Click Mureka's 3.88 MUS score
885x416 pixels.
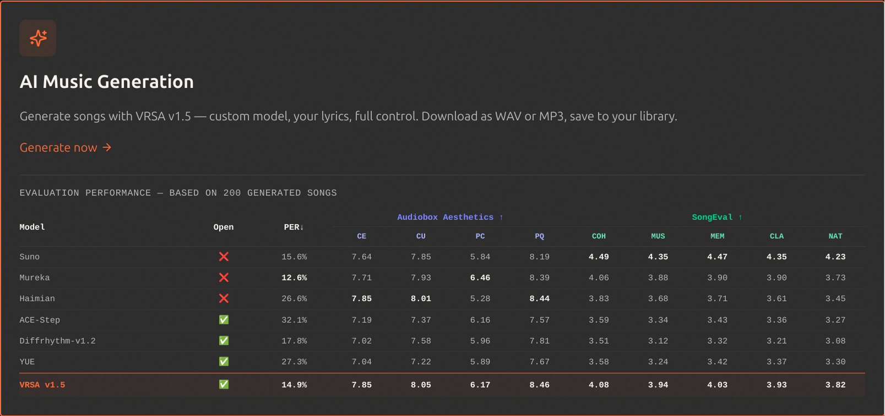[x=658, y=278]
